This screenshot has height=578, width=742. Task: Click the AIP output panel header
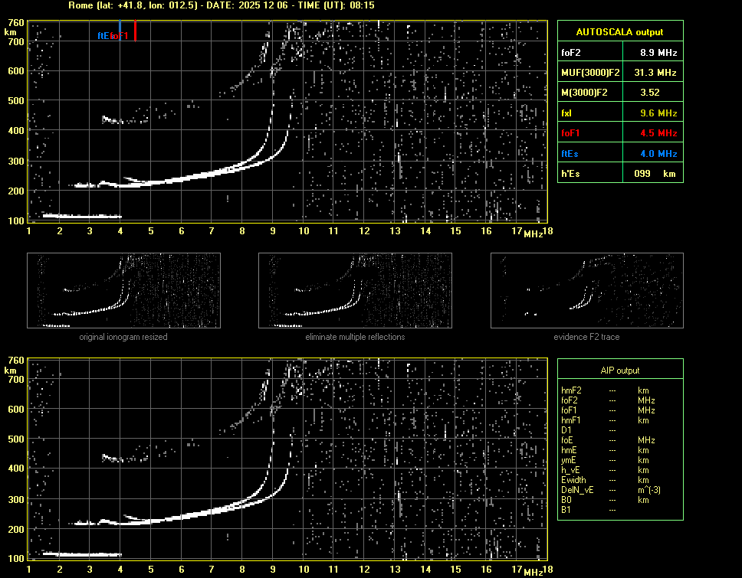(620, 371)
